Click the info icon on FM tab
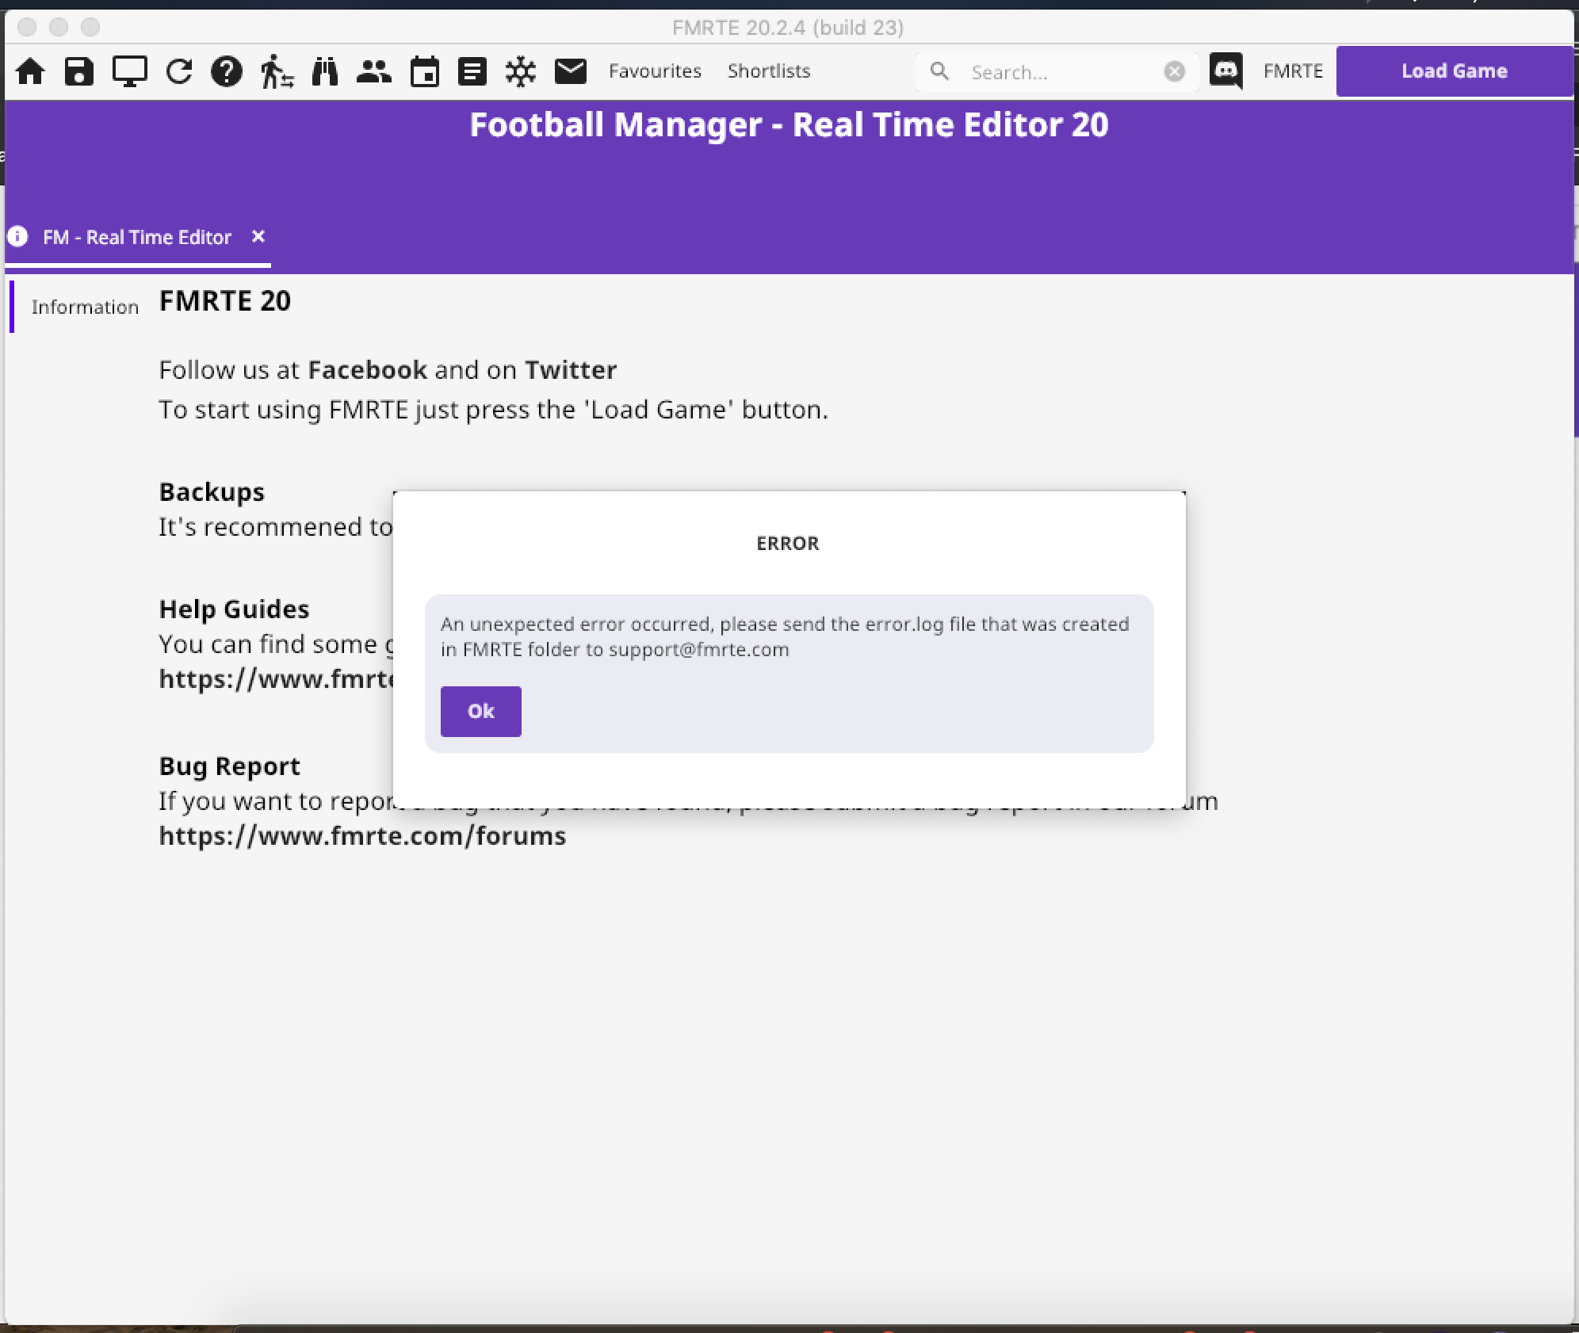Image resolution: width=1579 pixels, height=1333 pixels. pyautogui.click(x=17, y=236)
